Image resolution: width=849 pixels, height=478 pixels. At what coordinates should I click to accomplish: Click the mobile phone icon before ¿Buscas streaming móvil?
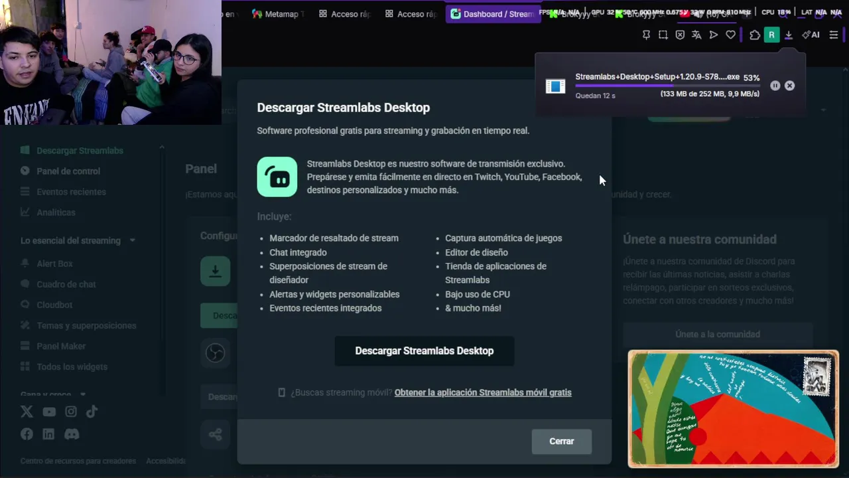pos(281,392)
